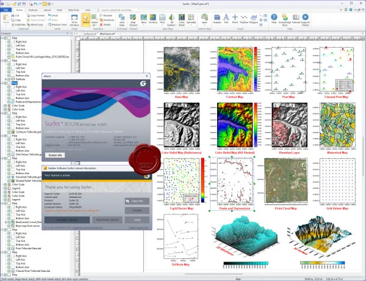Screen dimensions: 366x281
Task: Click Move/Copy in Clipboard group
Action: [35, 24]
